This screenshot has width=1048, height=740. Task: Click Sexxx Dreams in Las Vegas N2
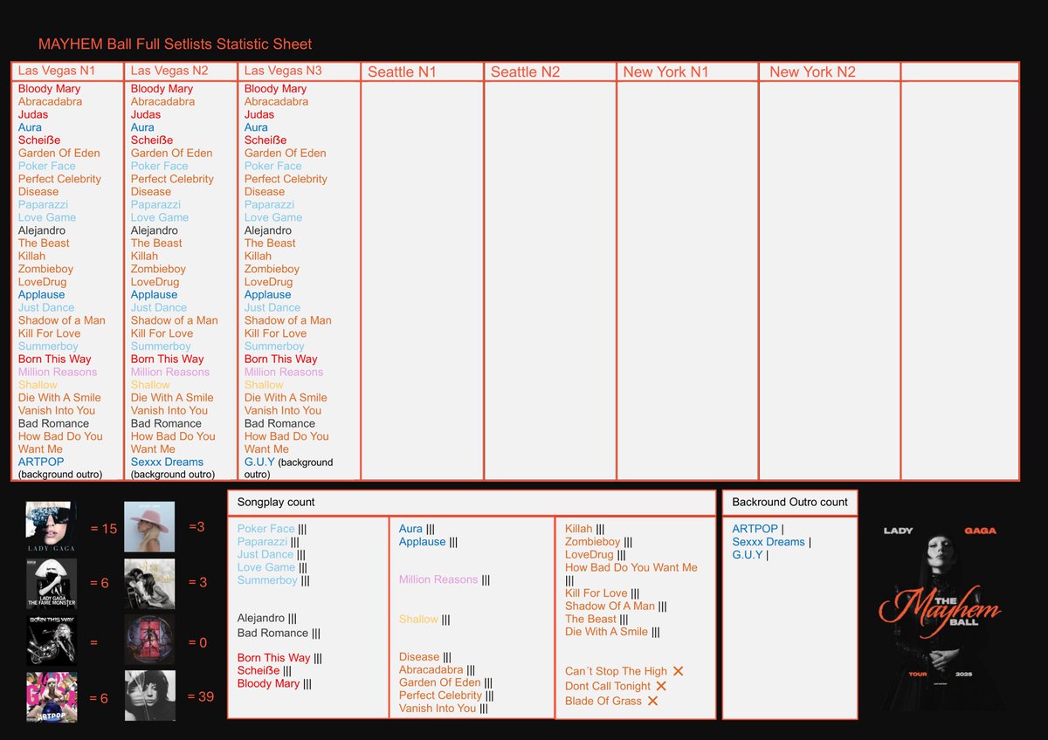[x=167, y=462]
